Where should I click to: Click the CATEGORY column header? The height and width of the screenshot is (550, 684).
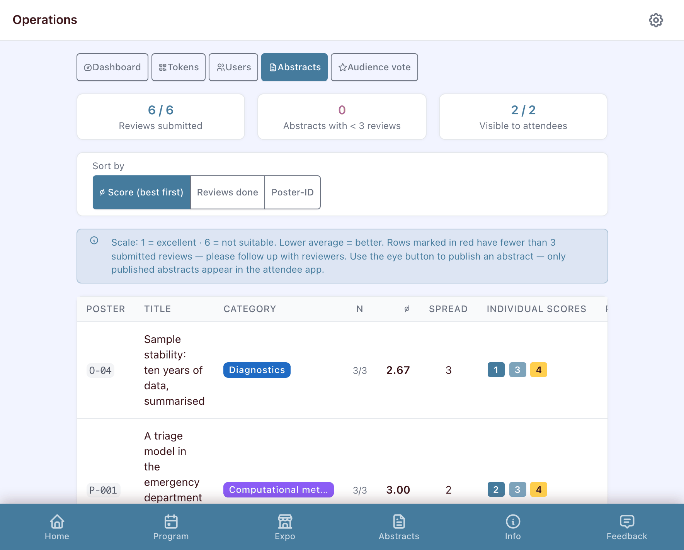(x=250, y=309)
